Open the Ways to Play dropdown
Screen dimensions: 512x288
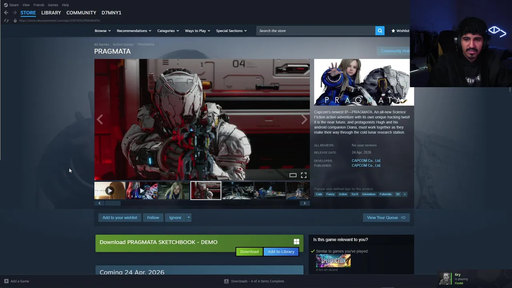pyautogui.click(x=198, y=31)
